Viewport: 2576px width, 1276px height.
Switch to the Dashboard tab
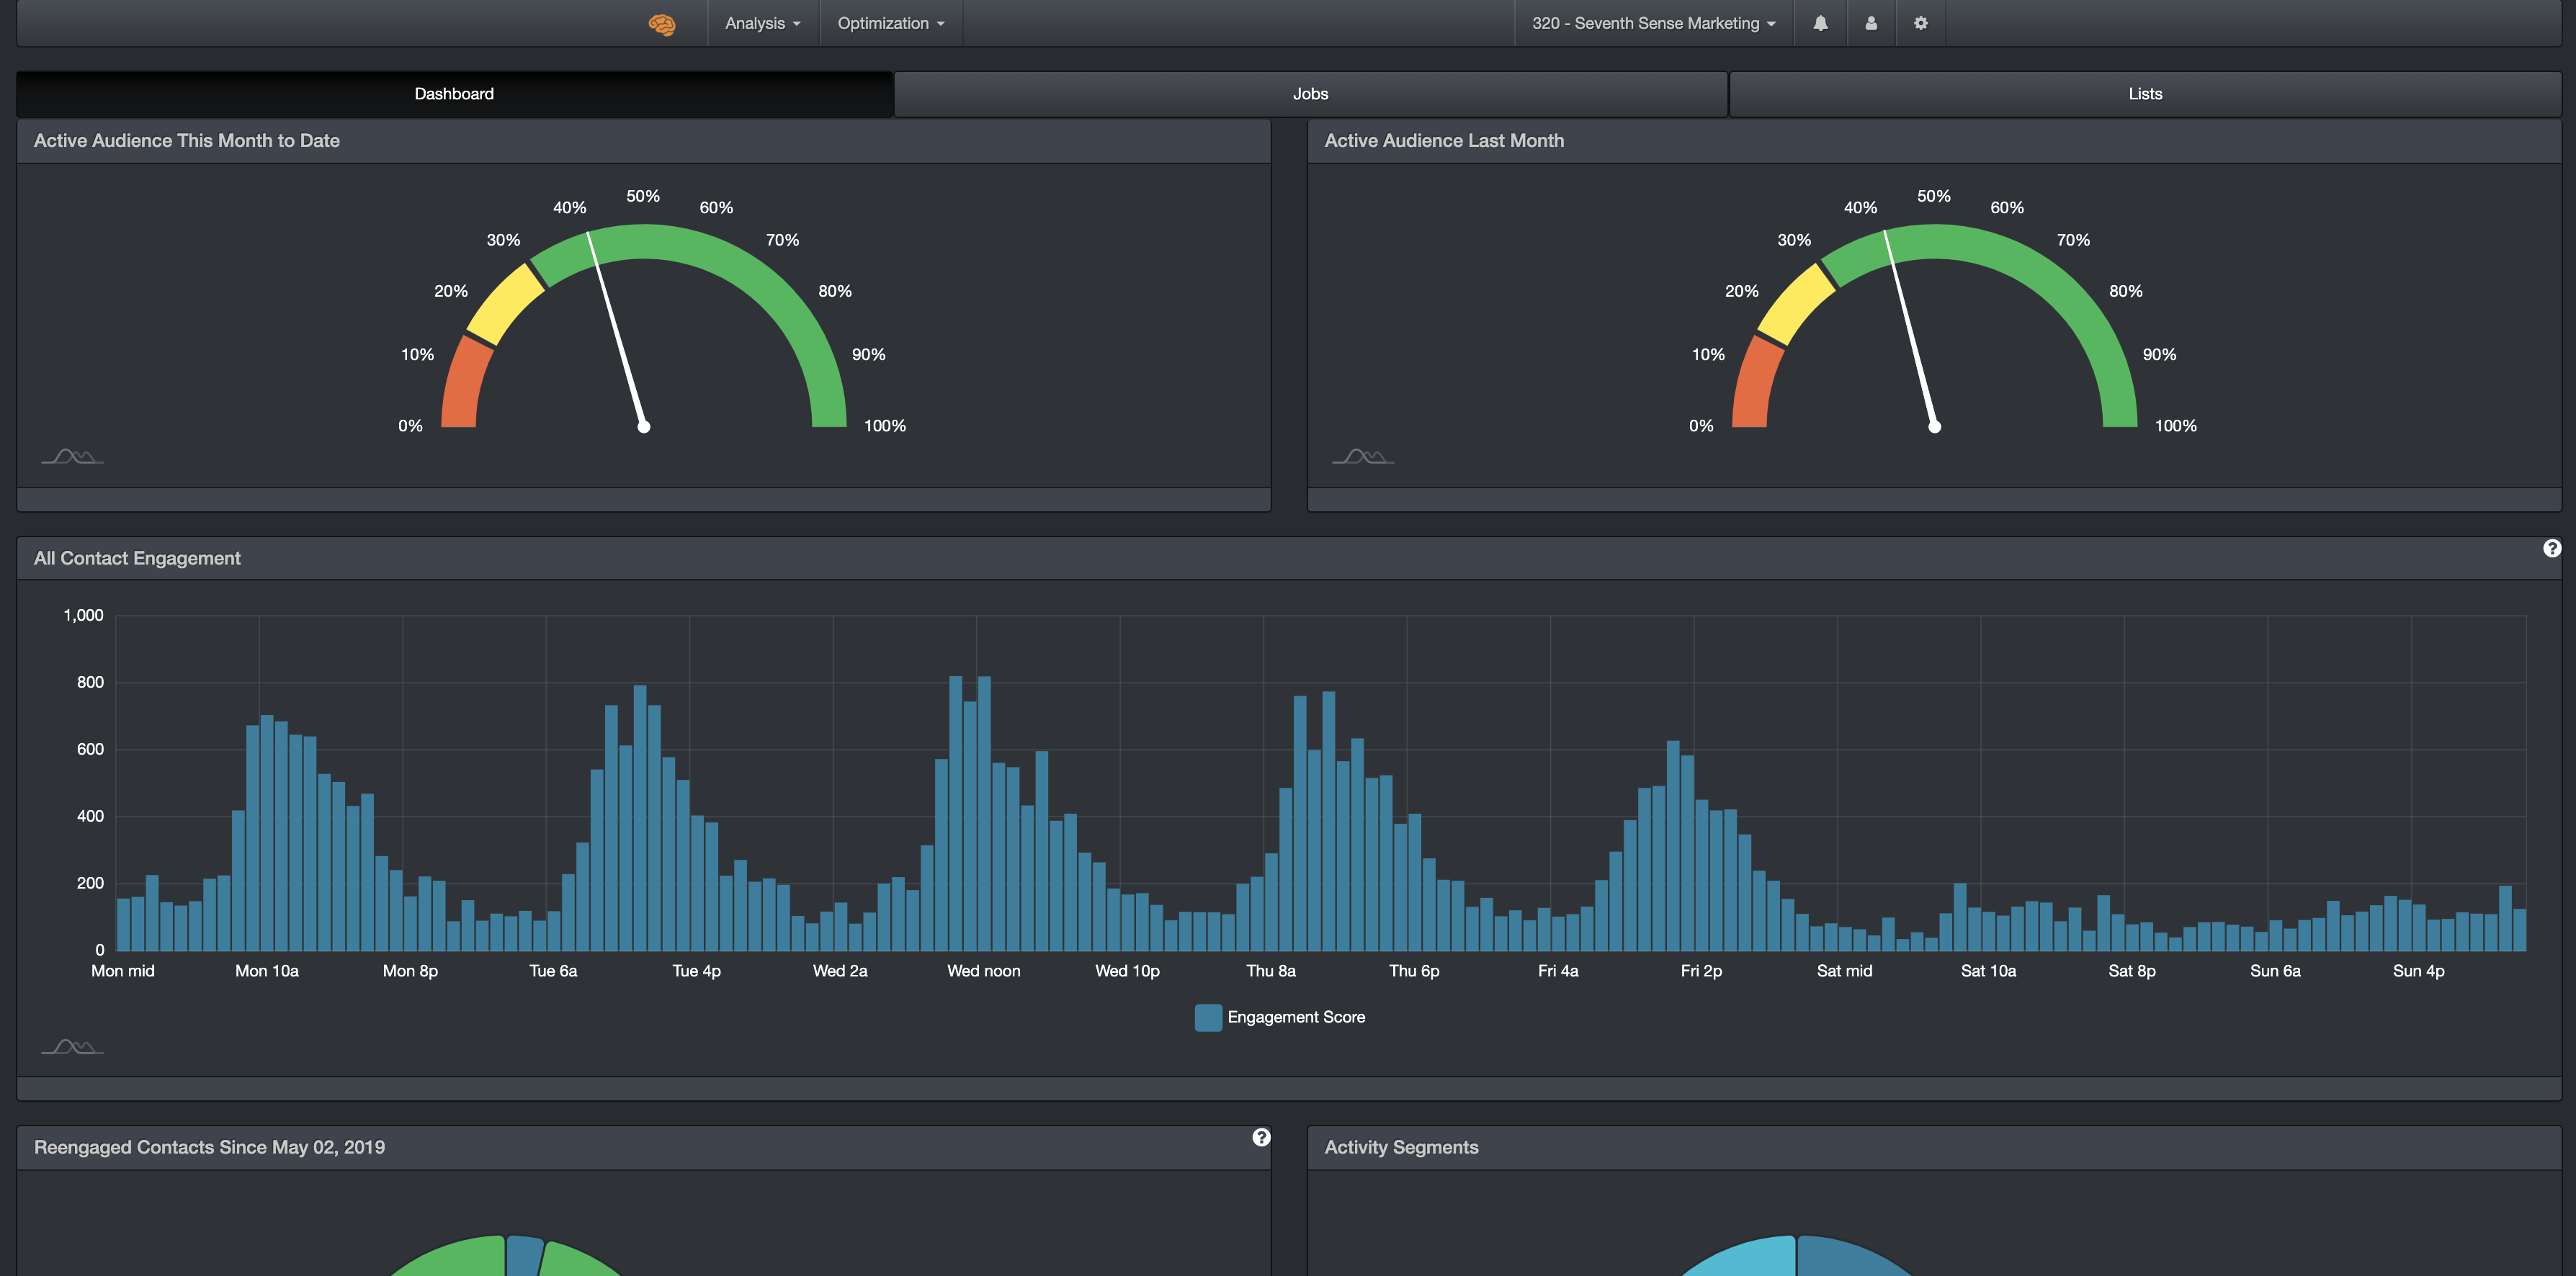point(454,94)
